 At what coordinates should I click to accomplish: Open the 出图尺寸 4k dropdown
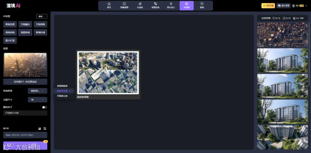point(37,100)
